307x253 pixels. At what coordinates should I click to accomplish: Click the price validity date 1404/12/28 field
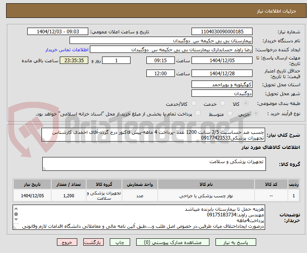pos(222,74)
